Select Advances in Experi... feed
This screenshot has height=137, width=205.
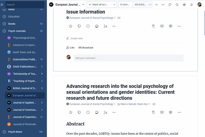coord(25,45)
